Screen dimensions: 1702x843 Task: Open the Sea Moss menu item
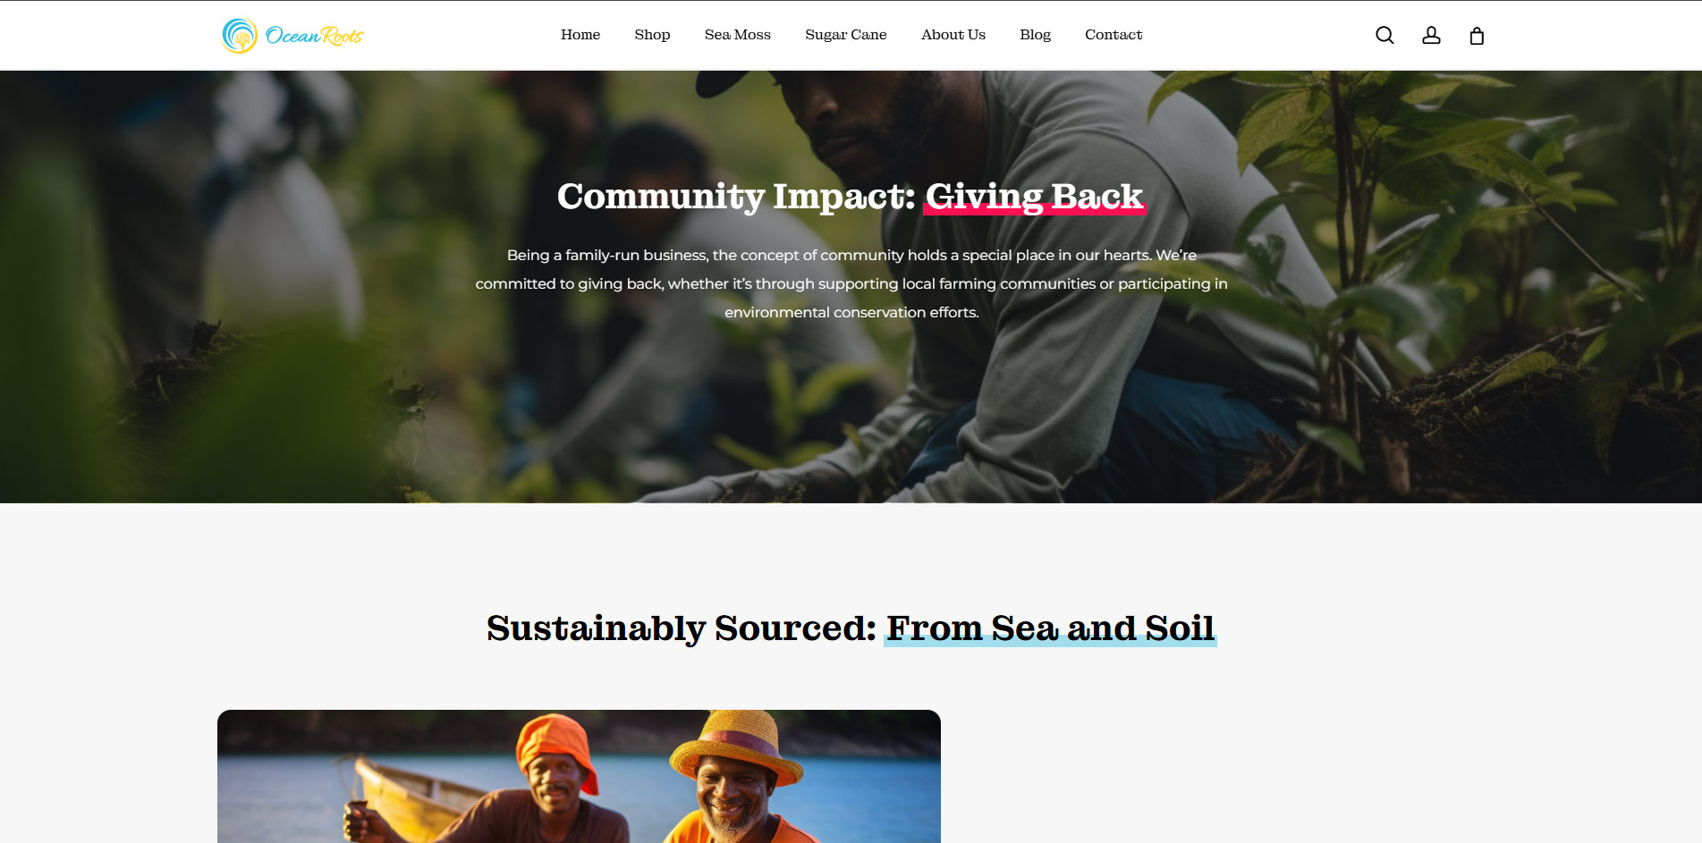pos(738,35)
